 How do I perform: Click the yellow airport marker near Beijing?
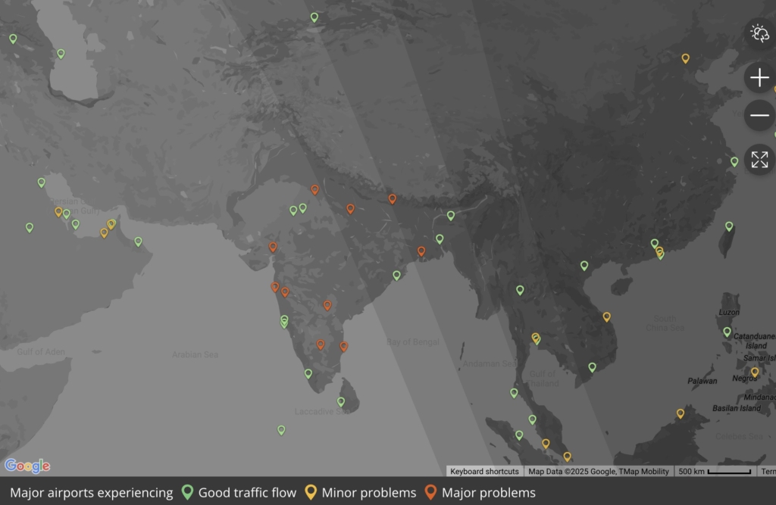686,57
